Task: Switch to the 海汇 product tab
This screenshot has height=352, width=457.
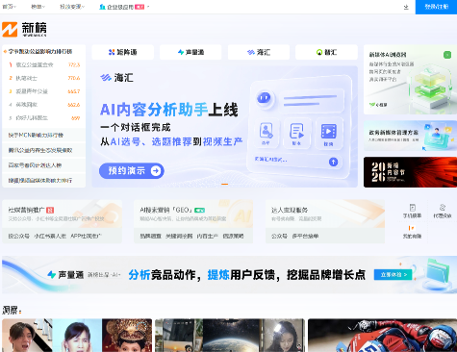Action: tap(259, 52)
